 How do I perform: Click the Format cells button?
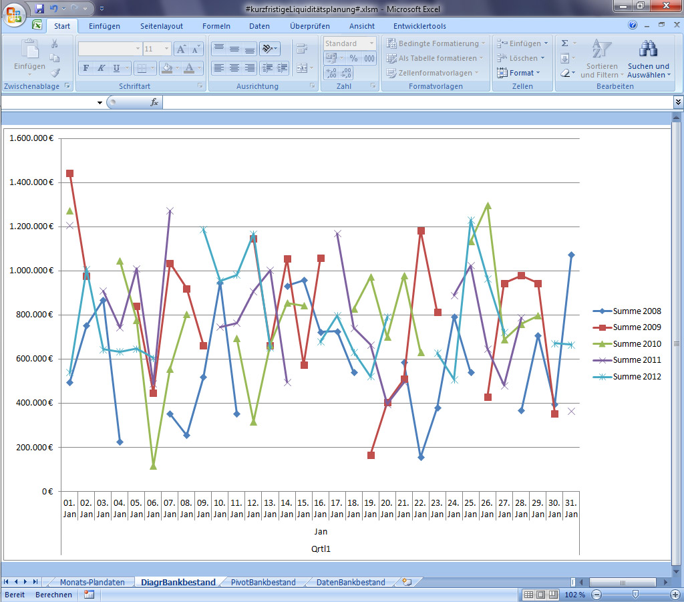click(x=518, y=73)
